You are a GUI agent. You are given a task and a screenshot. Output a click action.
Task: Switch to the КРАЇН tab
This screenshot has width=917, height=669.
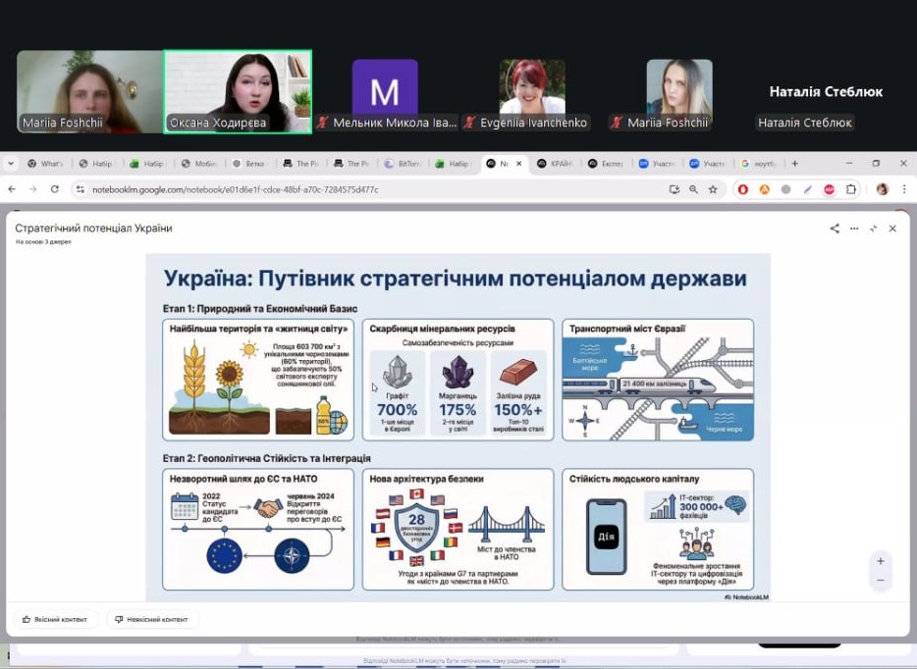point(556,164)
